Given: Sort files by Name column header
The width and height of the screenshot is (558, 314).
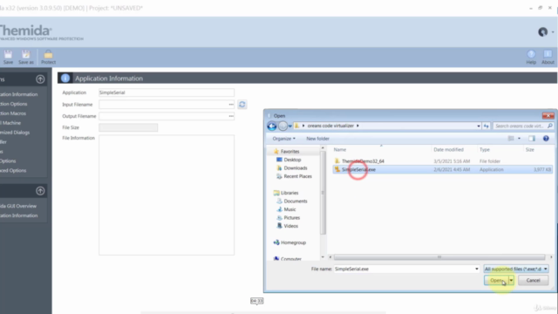Looking at the screenshot, I should pyautogui.click(x=381, y=150).
